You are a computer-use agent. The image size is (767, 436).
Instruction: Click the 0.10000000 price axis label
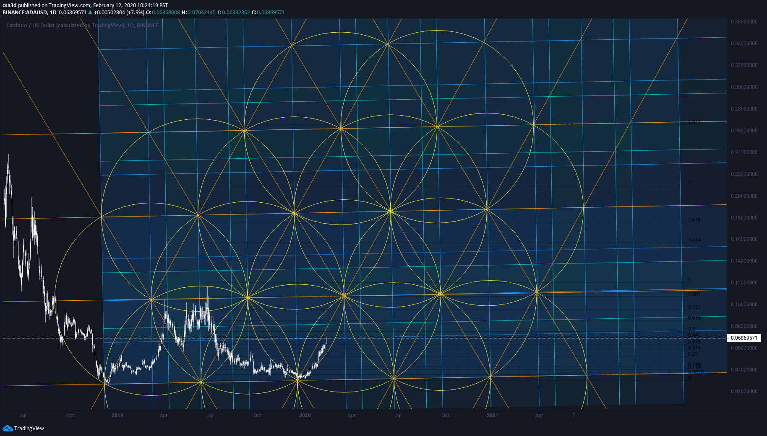(x=744, y=304)
